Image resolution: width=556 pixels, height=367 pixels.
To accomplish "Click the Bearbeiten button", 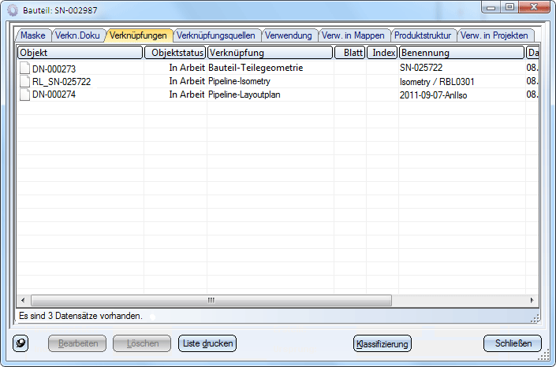I will (x=77, y=343).
